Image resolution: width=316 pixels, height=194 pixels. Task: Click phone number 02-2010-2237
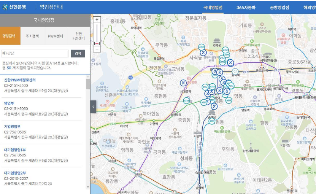click(x=16, y=178)
